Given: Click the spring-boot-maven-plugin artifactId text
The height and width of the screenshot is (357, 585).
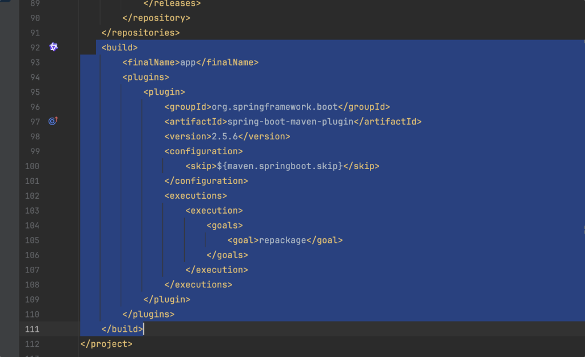Looking at the screenshot, I should coord(290,122).
